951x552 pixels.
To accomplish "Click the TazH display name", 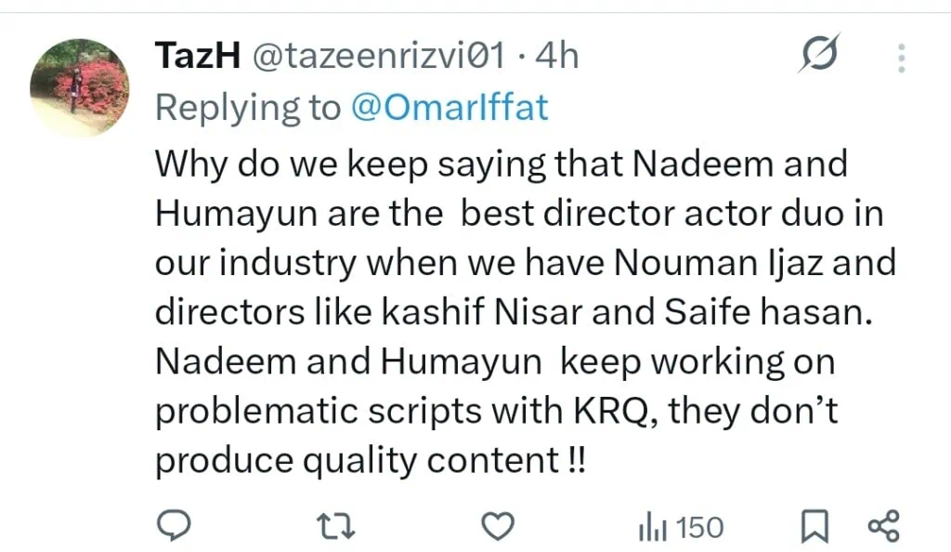I will [193, 57].
